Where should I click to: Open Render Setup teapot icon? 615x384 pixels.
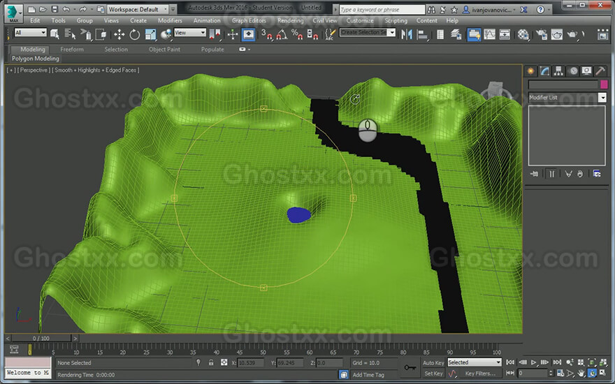click(x=542, y=34)
